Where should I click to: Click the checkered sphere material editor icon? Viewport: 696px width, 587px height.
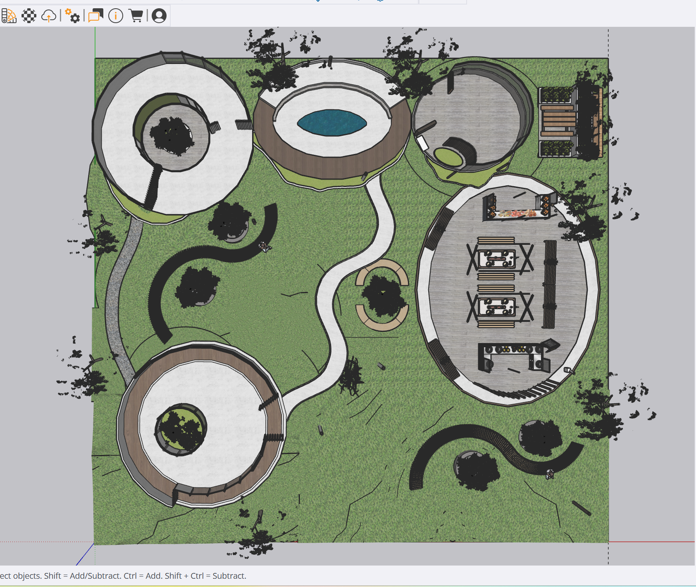[29, 16]
